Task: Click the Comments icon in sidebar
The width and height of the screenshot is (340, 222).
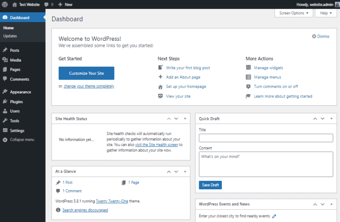Action: [x=5, y=79]
